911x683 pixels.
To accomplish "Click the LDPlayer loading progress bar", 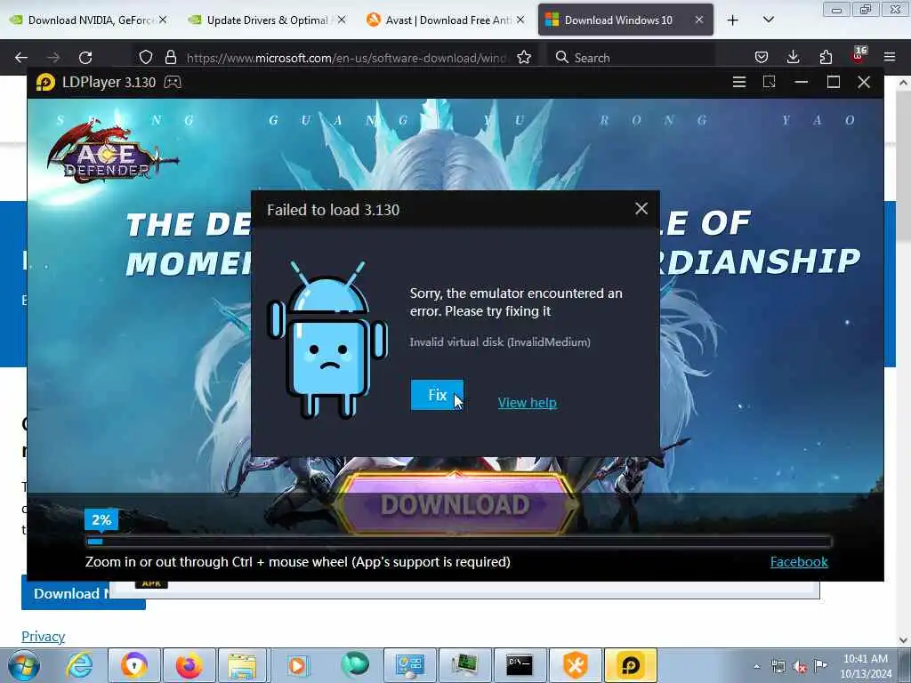I will 459,542.
